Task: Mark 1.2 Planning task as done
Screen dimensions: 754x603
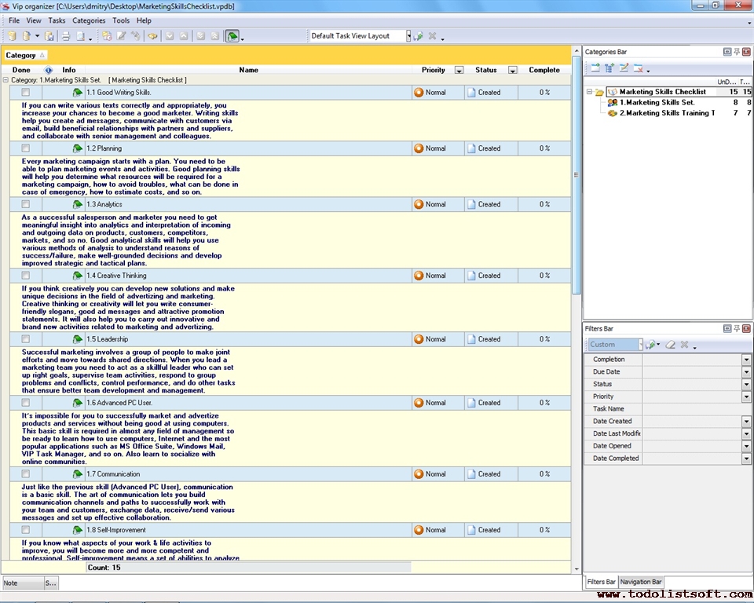Action: [26, 148]
